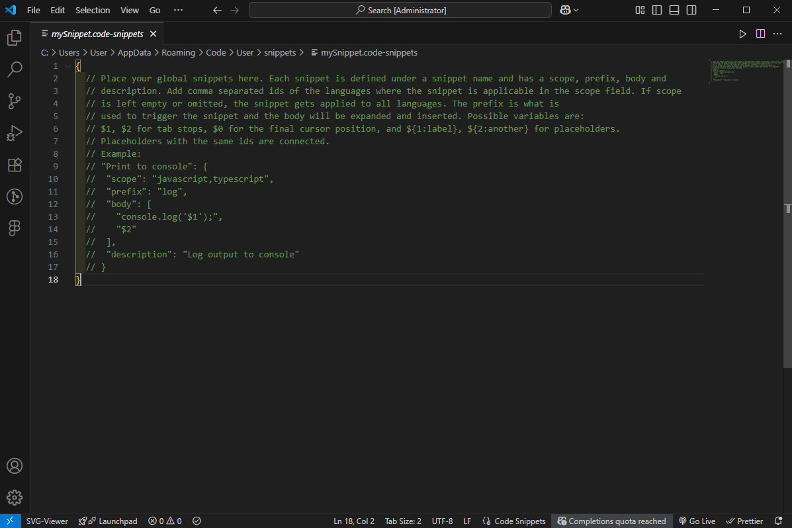Click the status bar checkmark icon
The image size is (792, 528).
pyautogui.click(x=197, y=521)
